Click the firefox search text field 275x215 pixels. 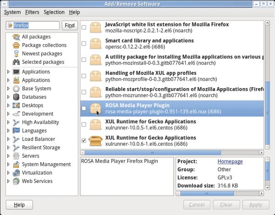(33, 25)
